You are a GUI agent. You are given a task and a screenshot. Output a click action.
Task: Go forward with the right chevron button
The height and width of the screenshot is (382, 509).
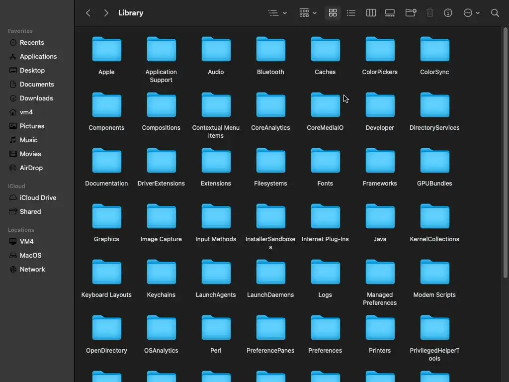106,13
